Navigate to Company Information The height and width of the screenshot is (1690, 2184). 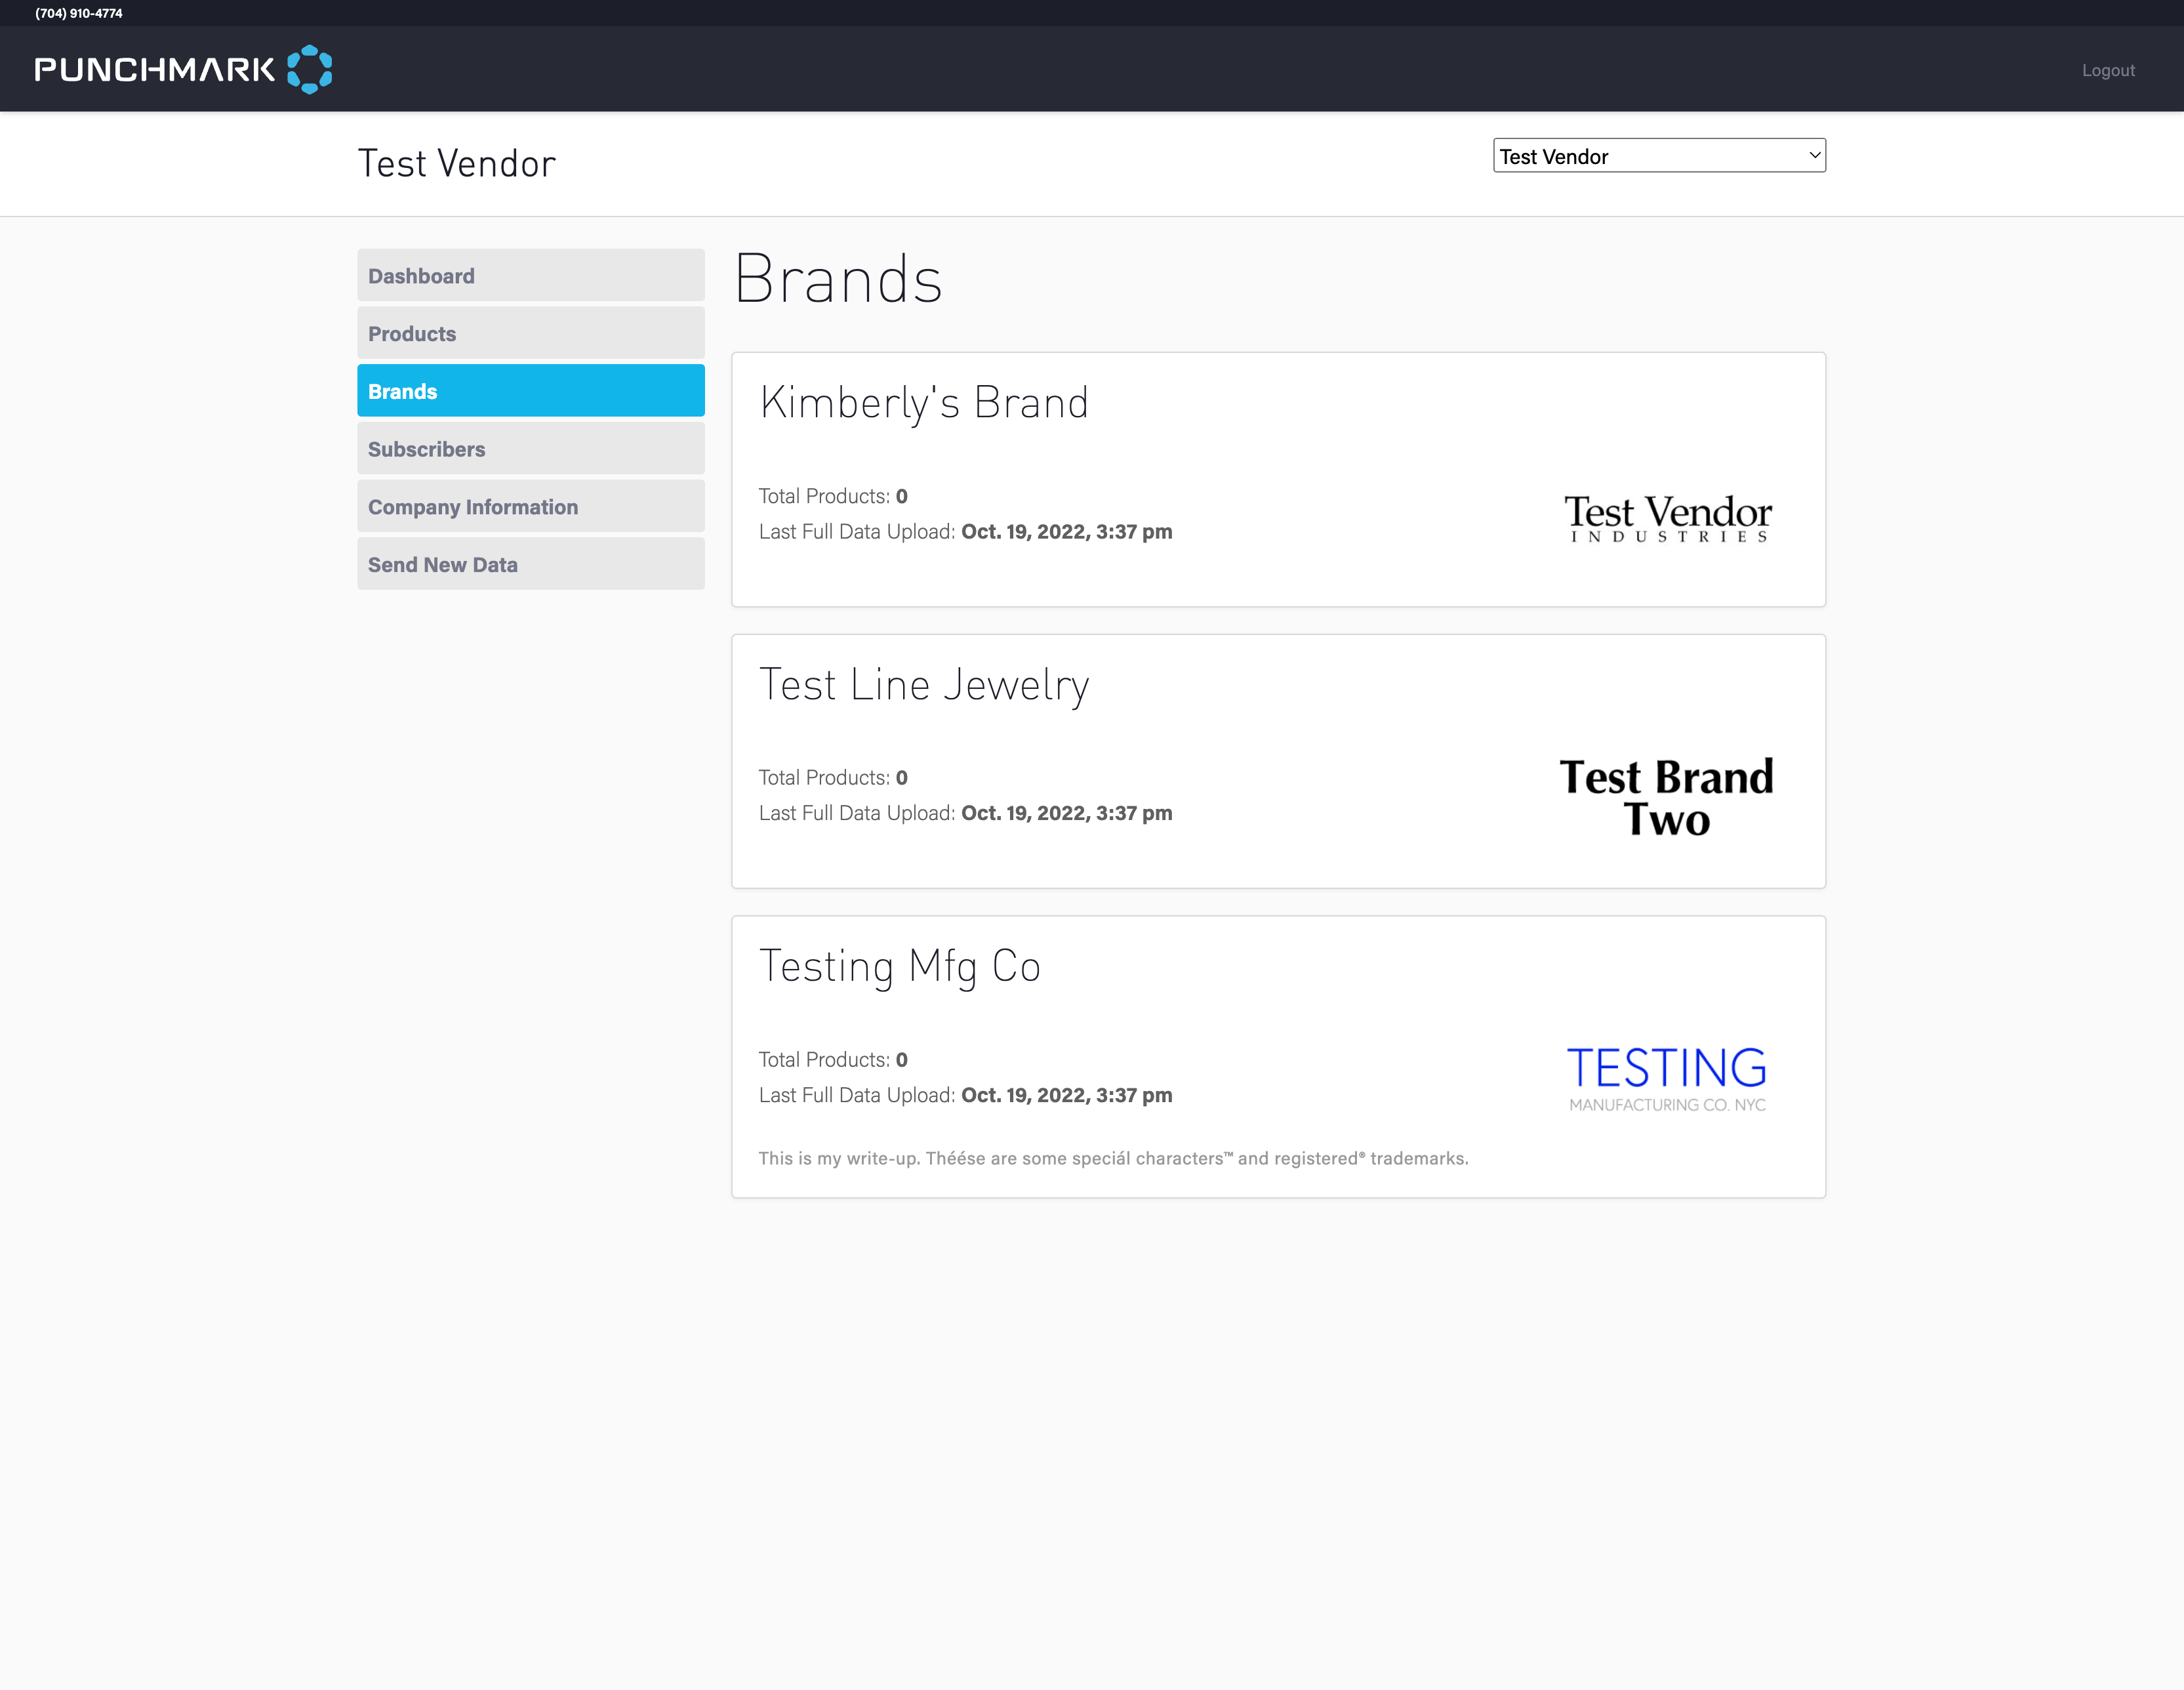[x=530, y=507]
